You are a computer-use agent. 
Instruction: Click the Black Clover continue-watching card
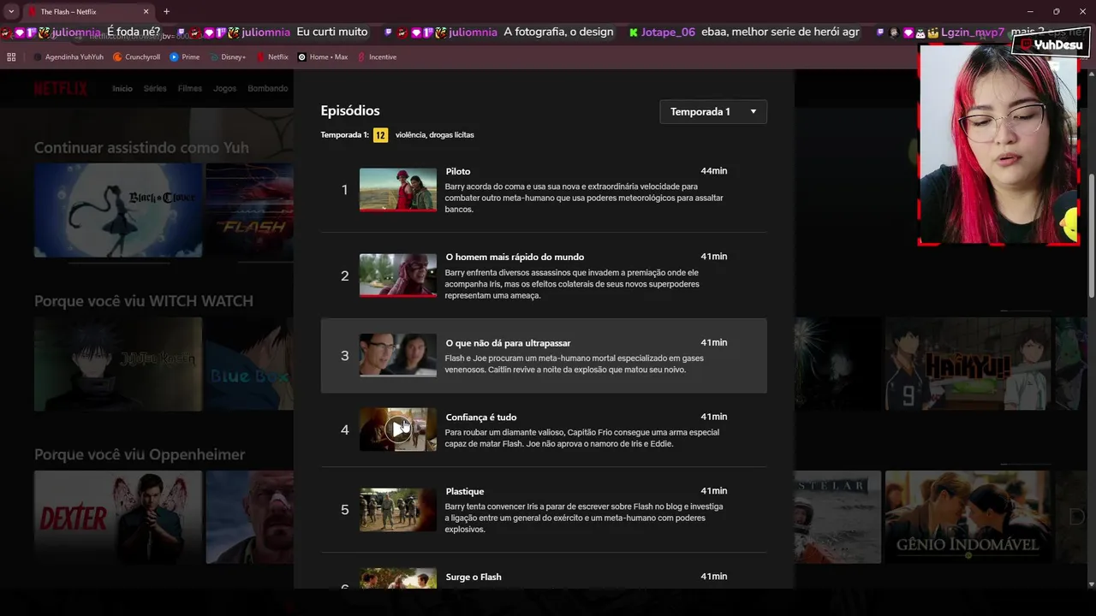click(118, 210)
